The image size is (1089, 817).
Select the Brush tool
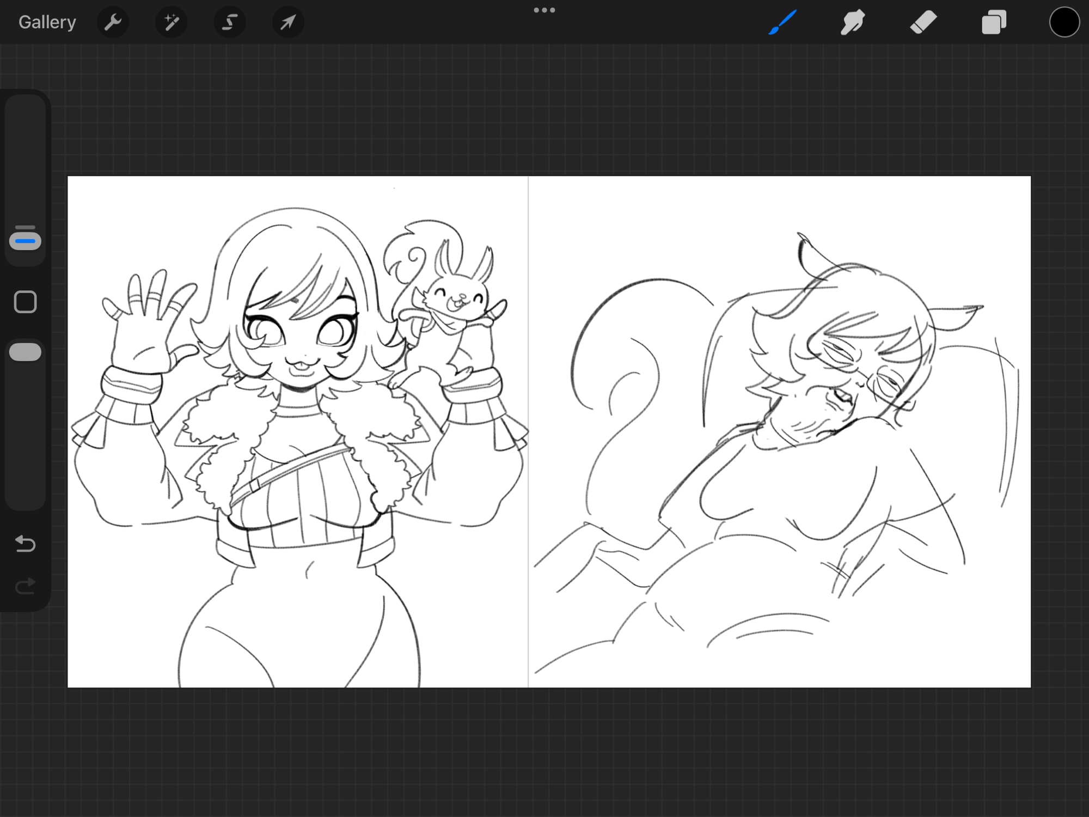pos(782,22)
